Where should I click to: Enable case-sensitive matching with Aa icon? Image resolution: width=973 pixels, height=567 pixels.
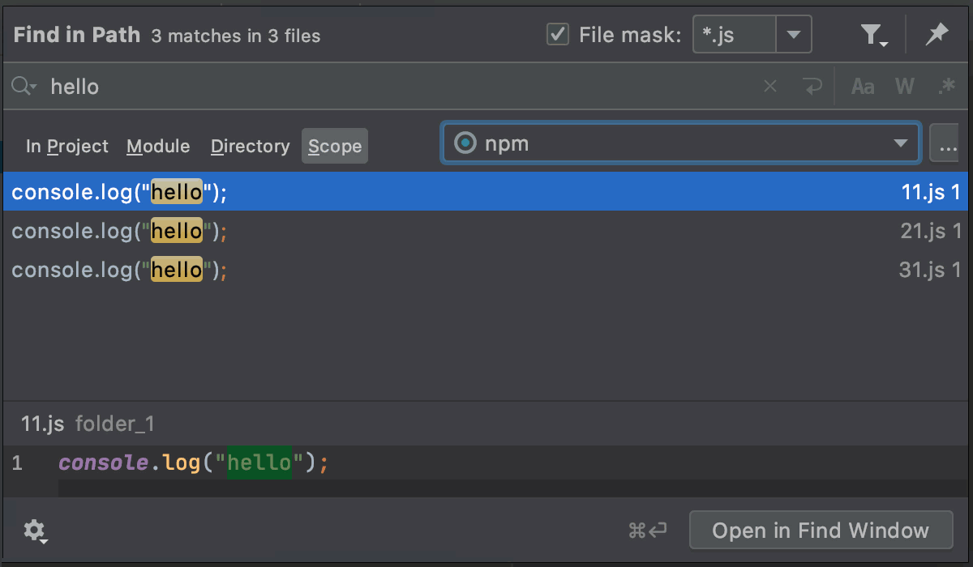[x=862, y=86]
